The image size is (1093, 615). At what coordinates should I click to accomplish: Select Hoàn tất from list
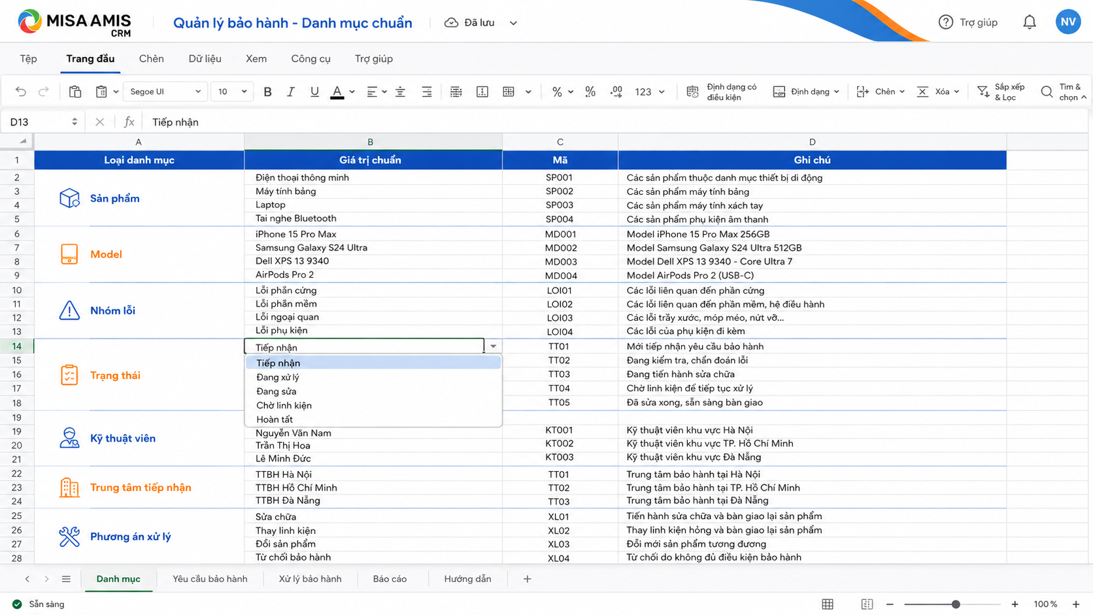tap(373, 419)
